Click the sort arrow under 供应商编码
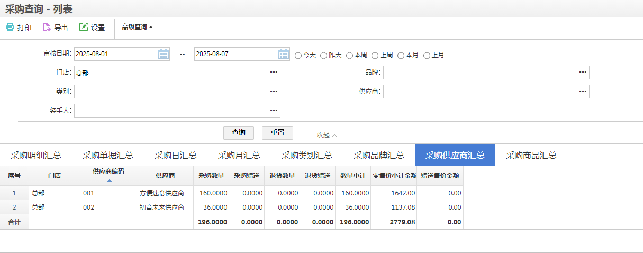Image resolution: width=643 pixels, height=253 pixels. (109, 180)
